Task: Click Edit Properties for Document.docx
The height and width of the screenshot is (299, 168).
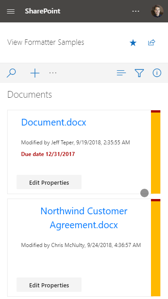Action: tap(49, 182)
